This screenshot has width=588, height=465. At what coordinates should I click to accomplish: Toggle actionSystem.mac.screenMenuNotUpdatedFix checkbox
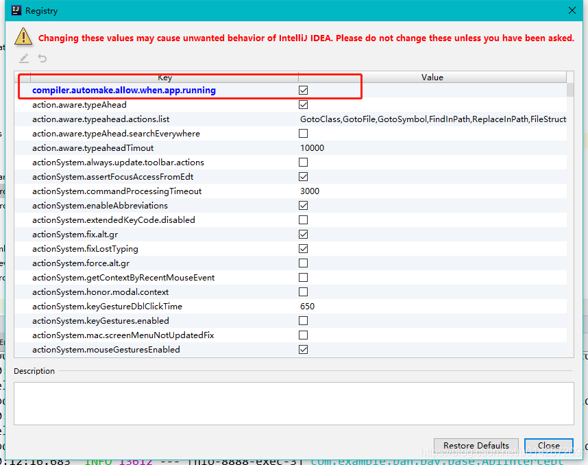click(x=303, y=335)
